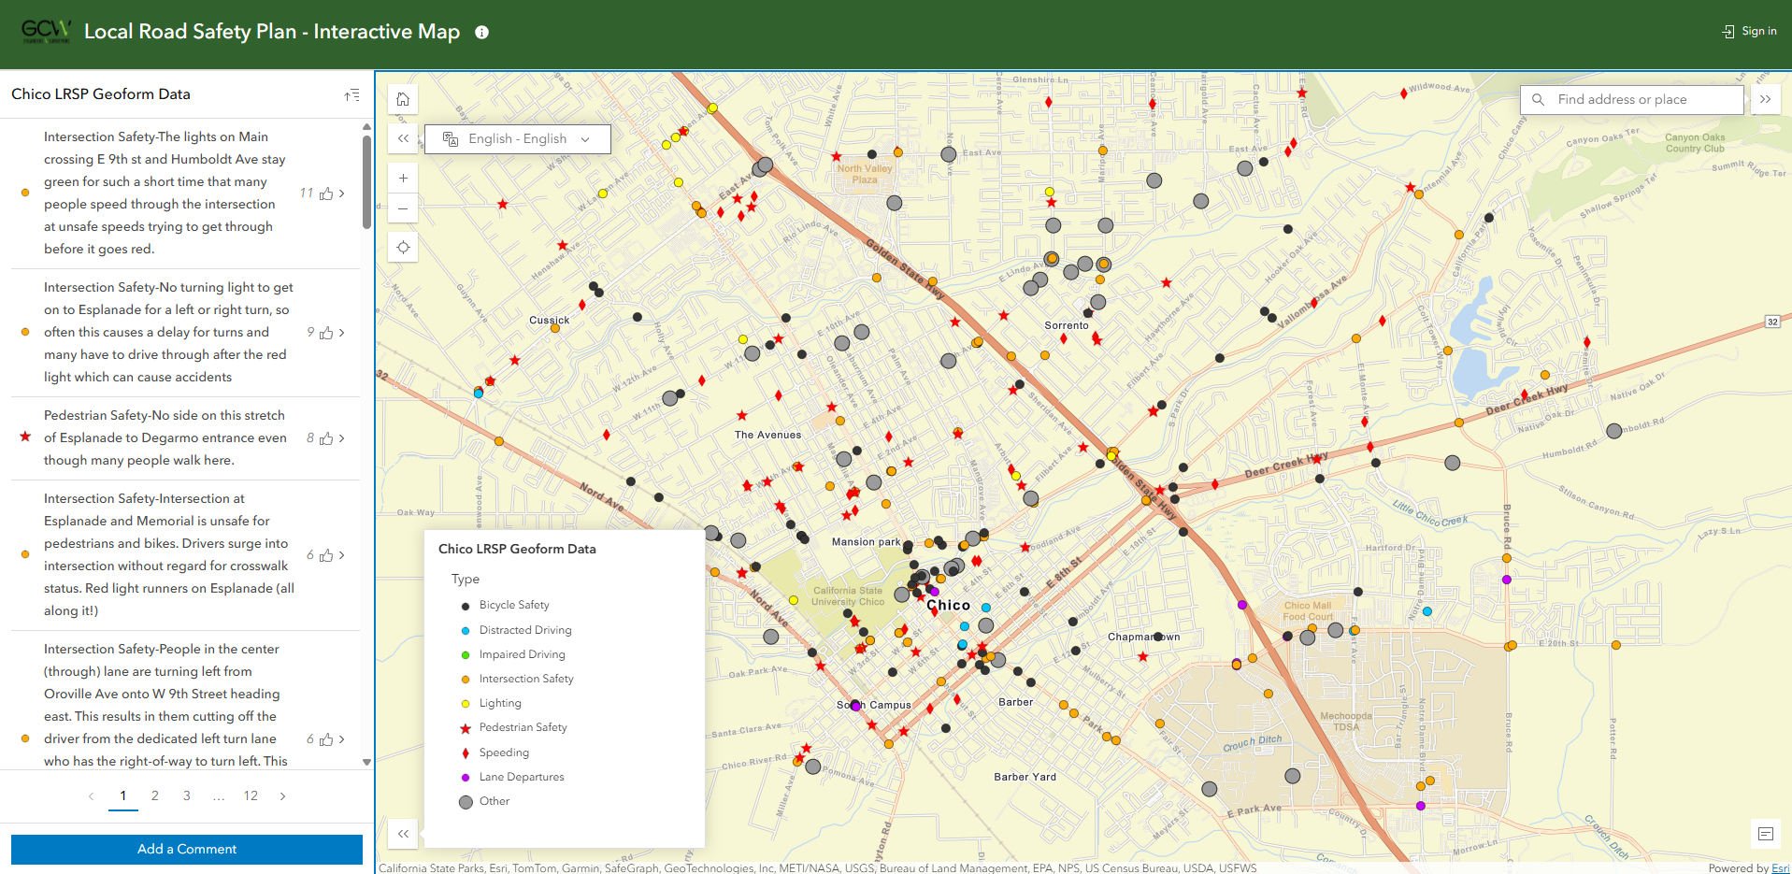
Task: Like the Esplanade turning light comment
Action: 326,333
